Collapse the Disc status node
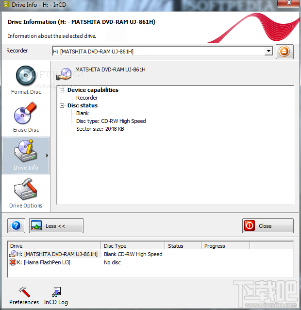This screenshot has width=301, height=310. pos(62,106)
